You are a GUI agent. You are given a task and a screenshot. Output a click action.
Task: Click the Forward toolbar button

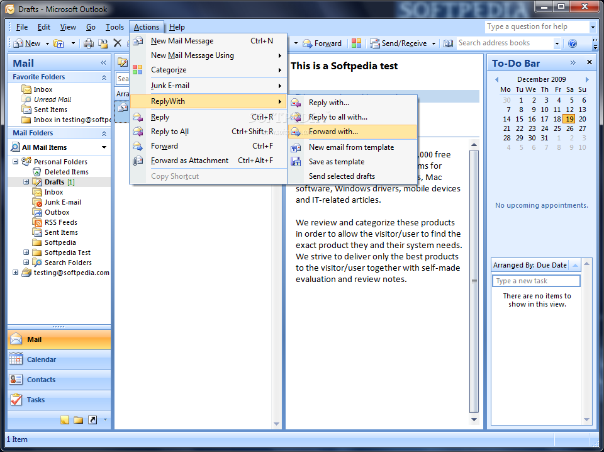(322, 43)
